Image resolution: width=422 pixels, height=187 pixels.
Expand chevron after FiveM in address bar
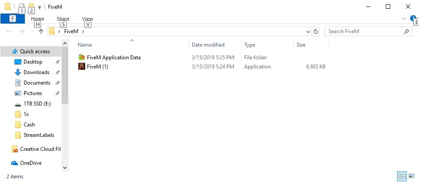pos(83,31)
